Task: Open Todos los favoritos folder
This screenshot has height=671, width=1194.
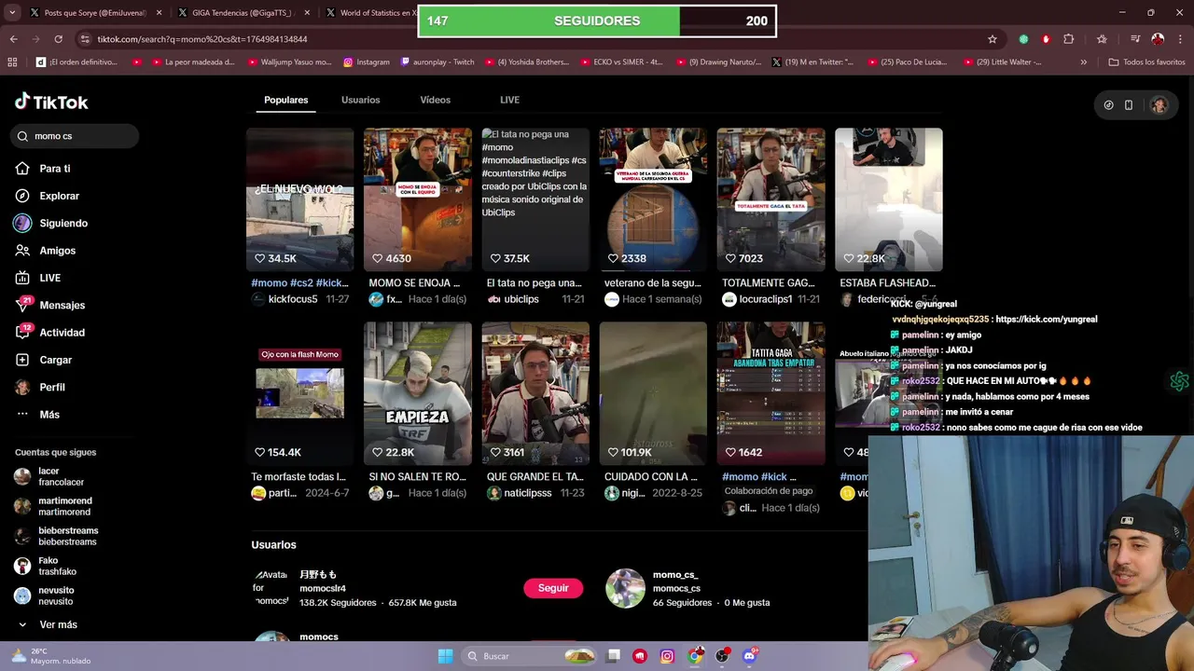Action: click(x=1146, y=62)
